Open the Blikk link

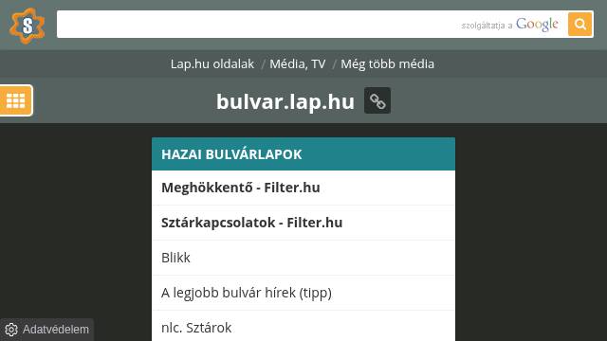tap(303, 258)
